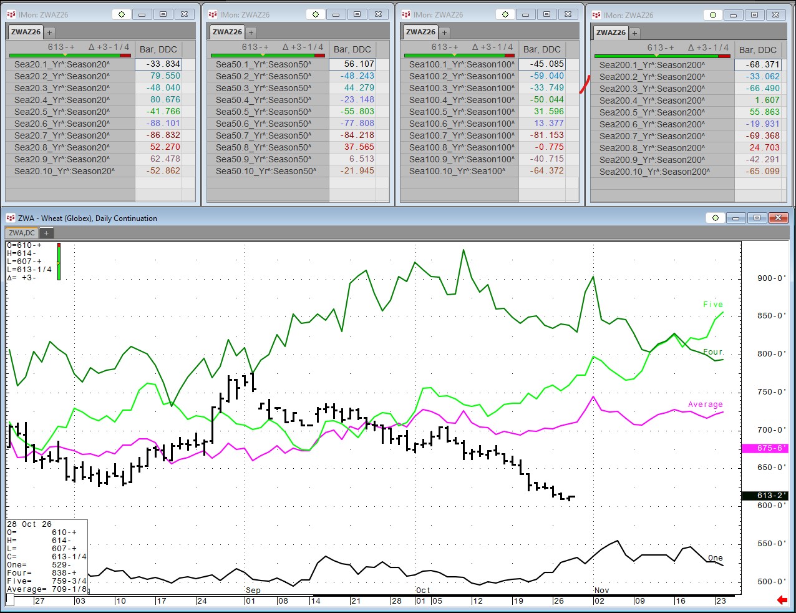Click the green circle button in the Season20 IMon window
This screenshot has width=796, height=613.
pyautogui.click(x=121, y=14)
